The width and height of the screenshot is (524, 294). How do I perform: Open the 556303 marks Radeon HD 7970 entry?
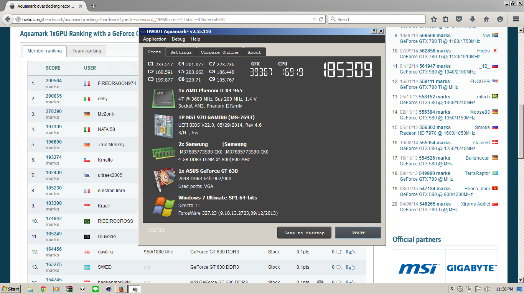click(x=435, y=127)
